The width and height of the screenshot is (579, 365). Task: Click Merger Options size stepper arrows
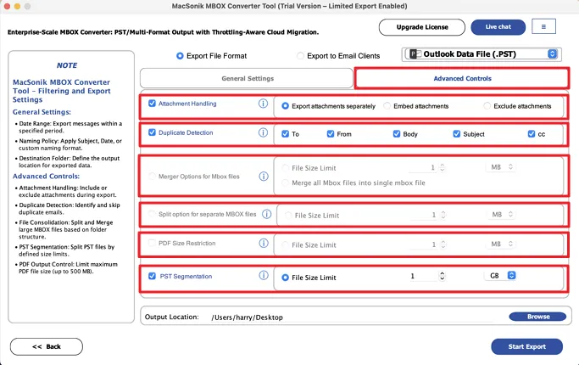442,168
